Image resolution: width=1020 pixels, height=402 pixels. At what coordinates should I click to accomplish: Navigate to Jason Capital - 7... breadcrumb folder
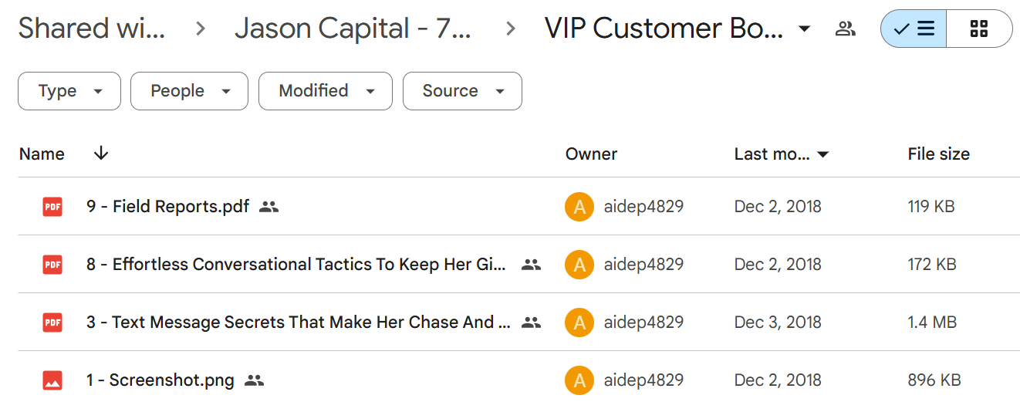click(353, 29)
